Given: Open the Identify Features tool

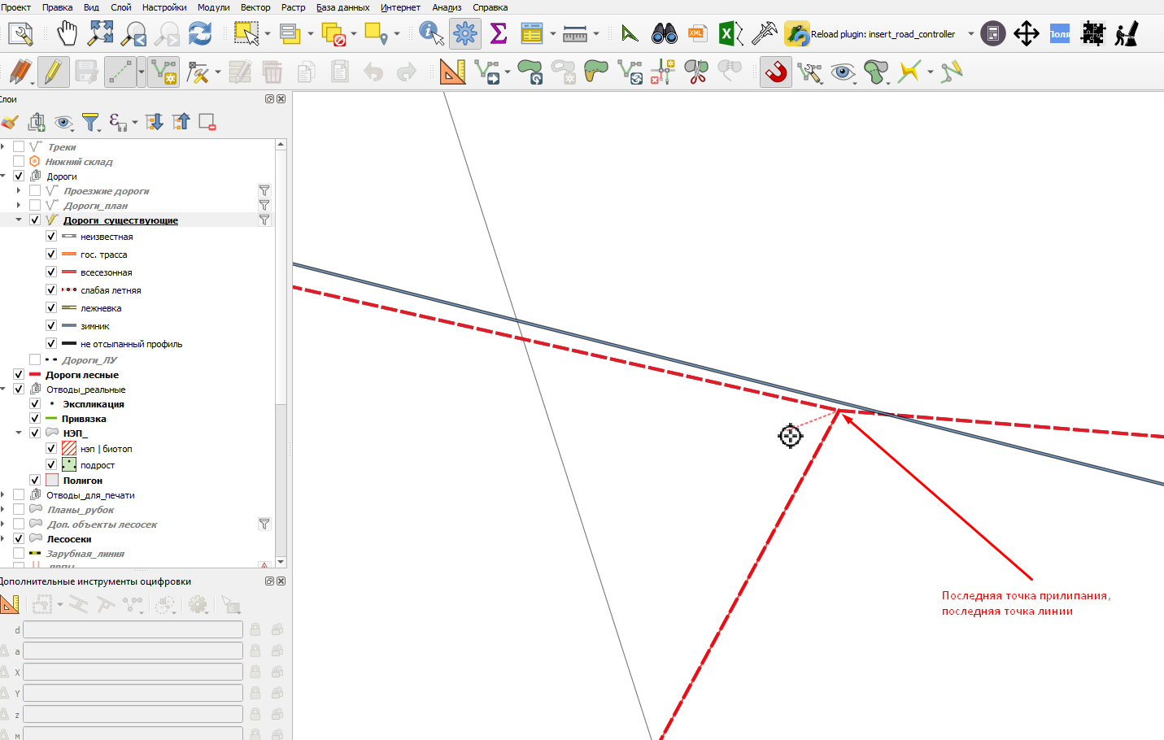Looking at the screenshot, I should (431, 33).
